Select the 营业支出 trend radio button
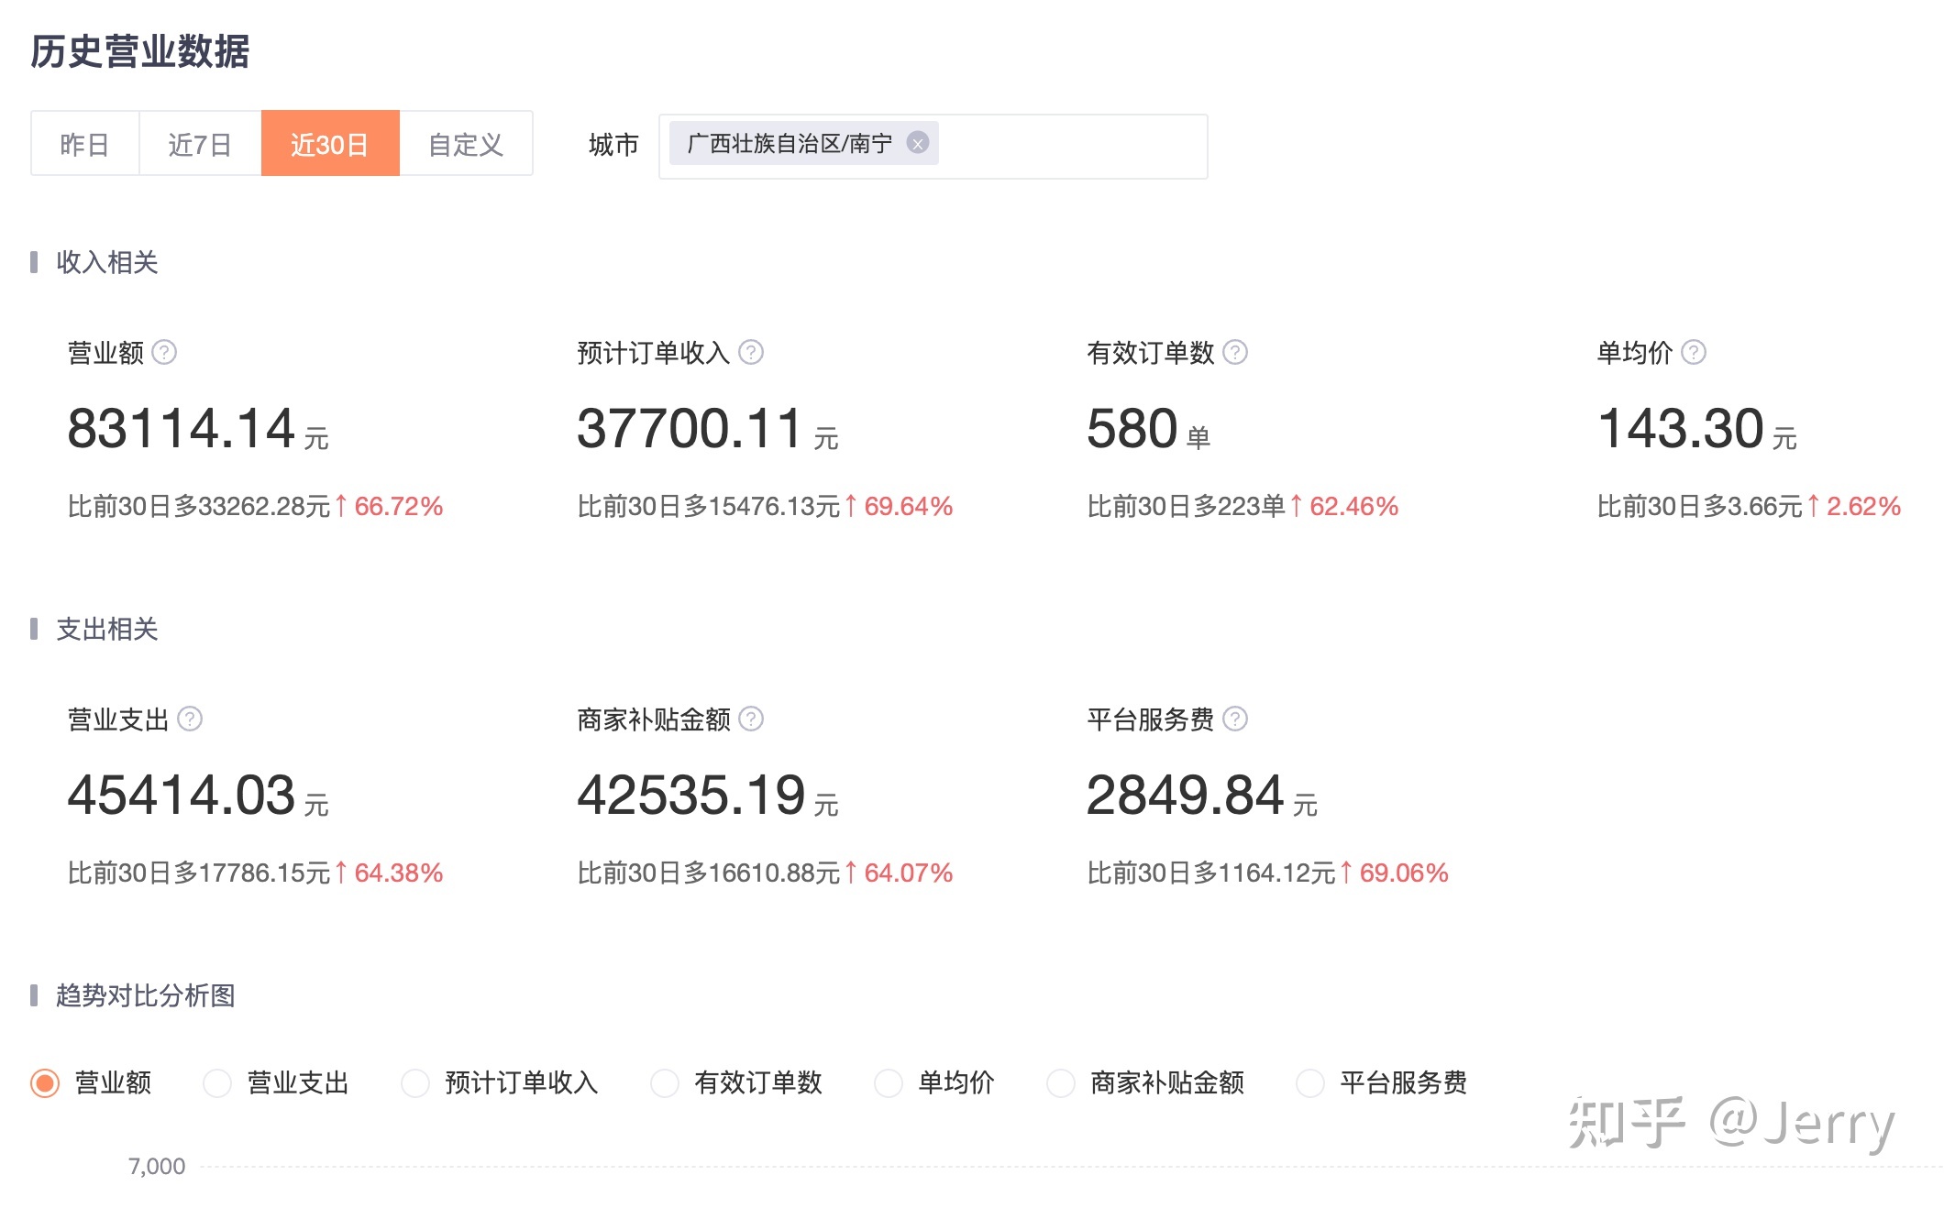The width and height of the screenshot is (1944, 1208). [x=217, y=1082]
